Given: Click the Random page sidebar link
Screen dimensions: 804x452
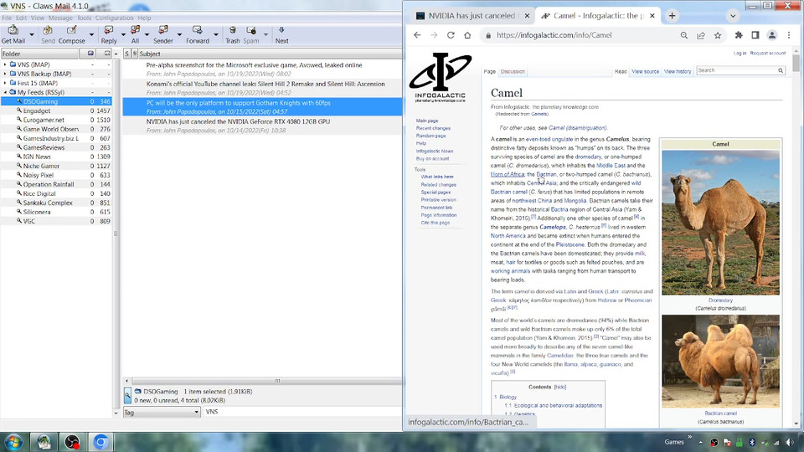Looking at the screenshot, I should tap(430, 136).
